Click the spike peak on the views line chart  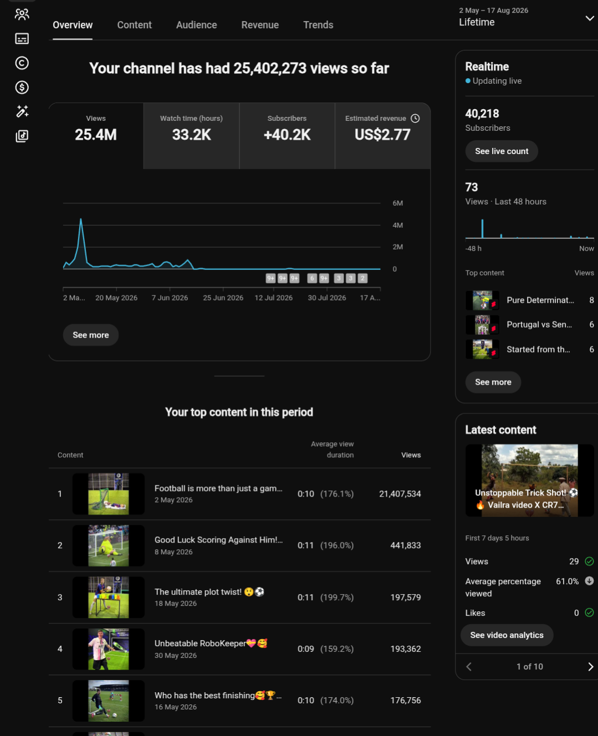pyautogui.click(x=81, y=220)
